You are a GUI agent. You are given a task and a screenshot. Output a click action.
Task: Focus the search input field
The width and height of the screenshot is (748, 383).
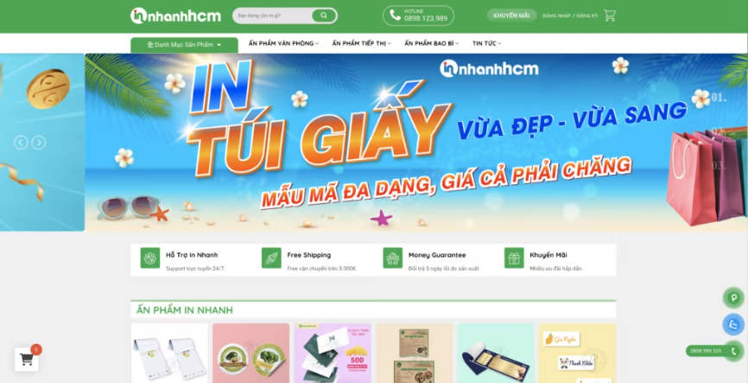coord(273,16)
